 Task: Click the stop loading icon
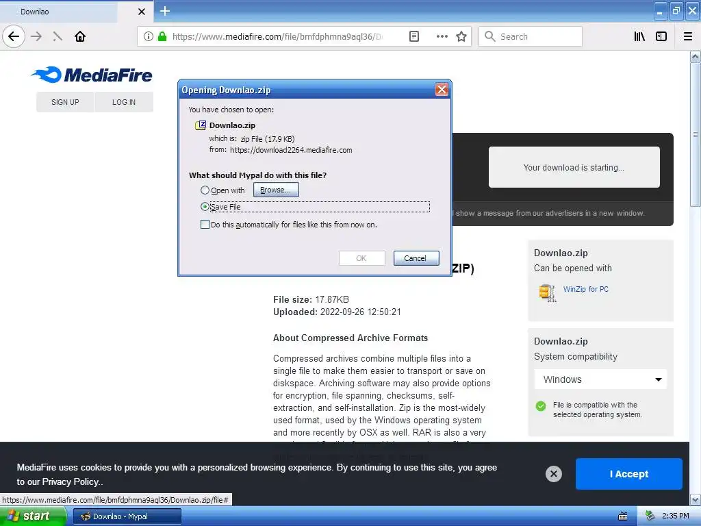(x=58, y=36)
